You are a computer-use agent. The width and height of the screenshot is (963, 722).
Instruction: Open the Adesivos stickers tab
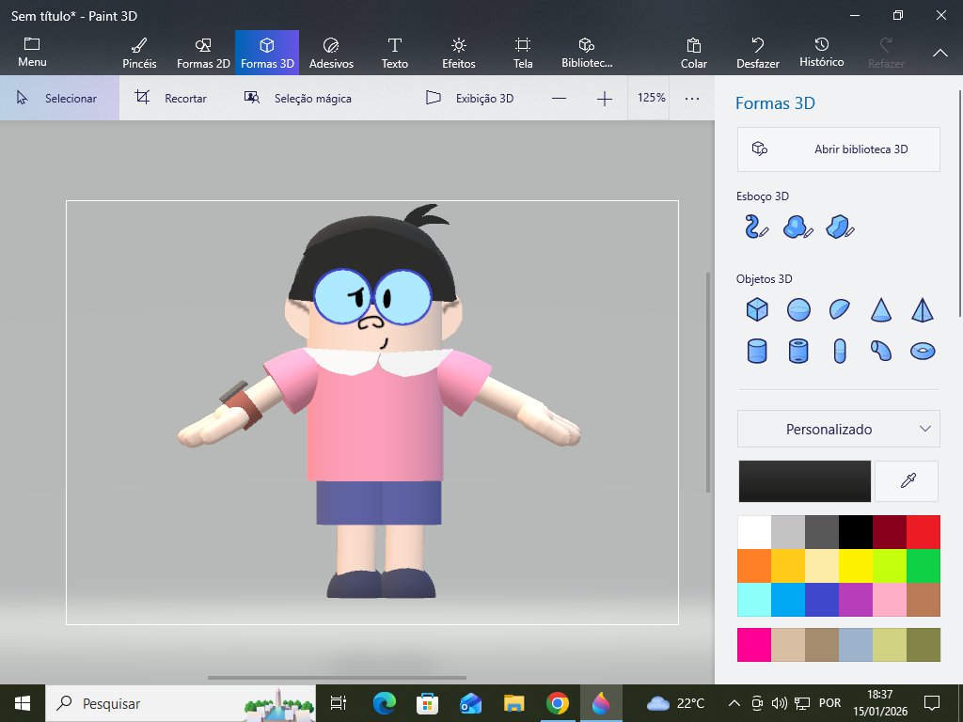(331, 53)
